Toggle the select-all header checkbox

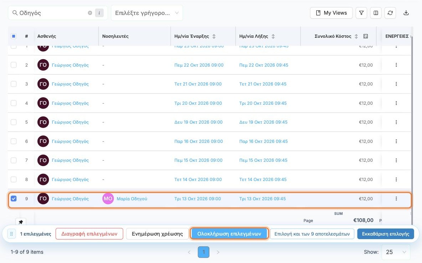(x=14, y=36)
